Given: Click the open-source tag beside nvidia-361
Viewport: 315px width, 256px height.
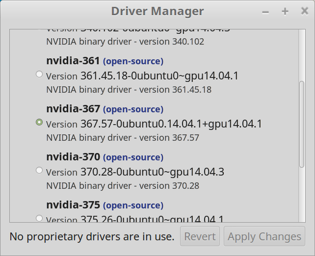Looking at the screenshot, I should pyautogui.click(x=133, y=61).
